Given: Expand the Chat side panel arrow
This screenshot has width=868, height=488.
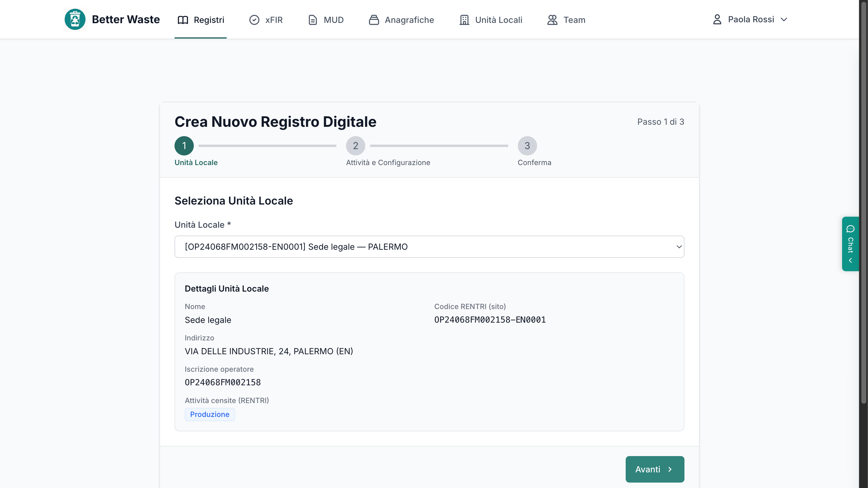Looking at the screenshot, I should (x=850, y=260).
